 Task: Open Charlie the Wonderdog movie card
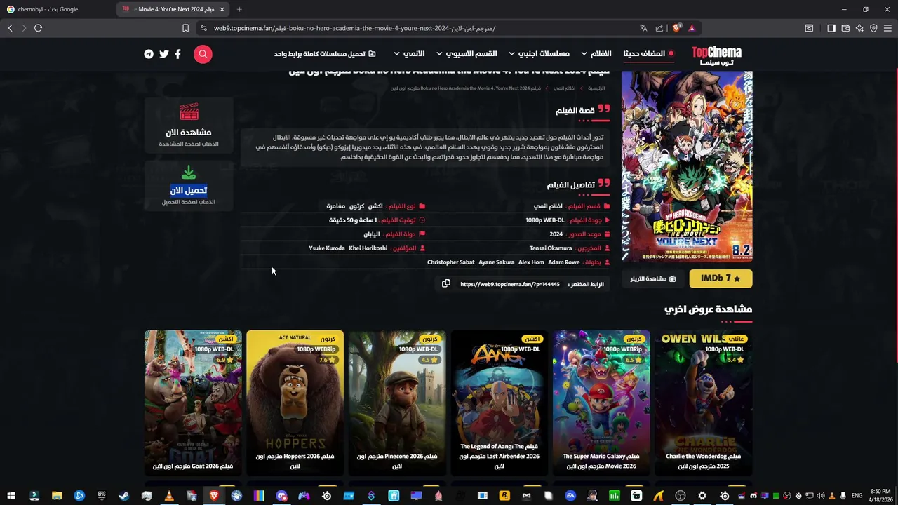704,403
